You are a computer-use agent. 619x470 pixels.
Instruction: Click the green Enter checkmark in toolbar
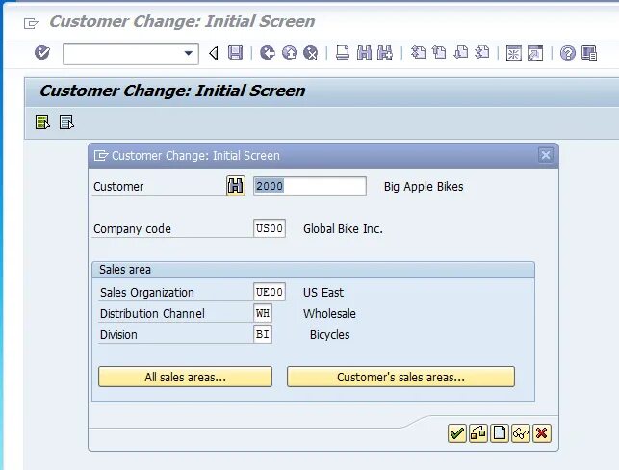tap(41, 53)
